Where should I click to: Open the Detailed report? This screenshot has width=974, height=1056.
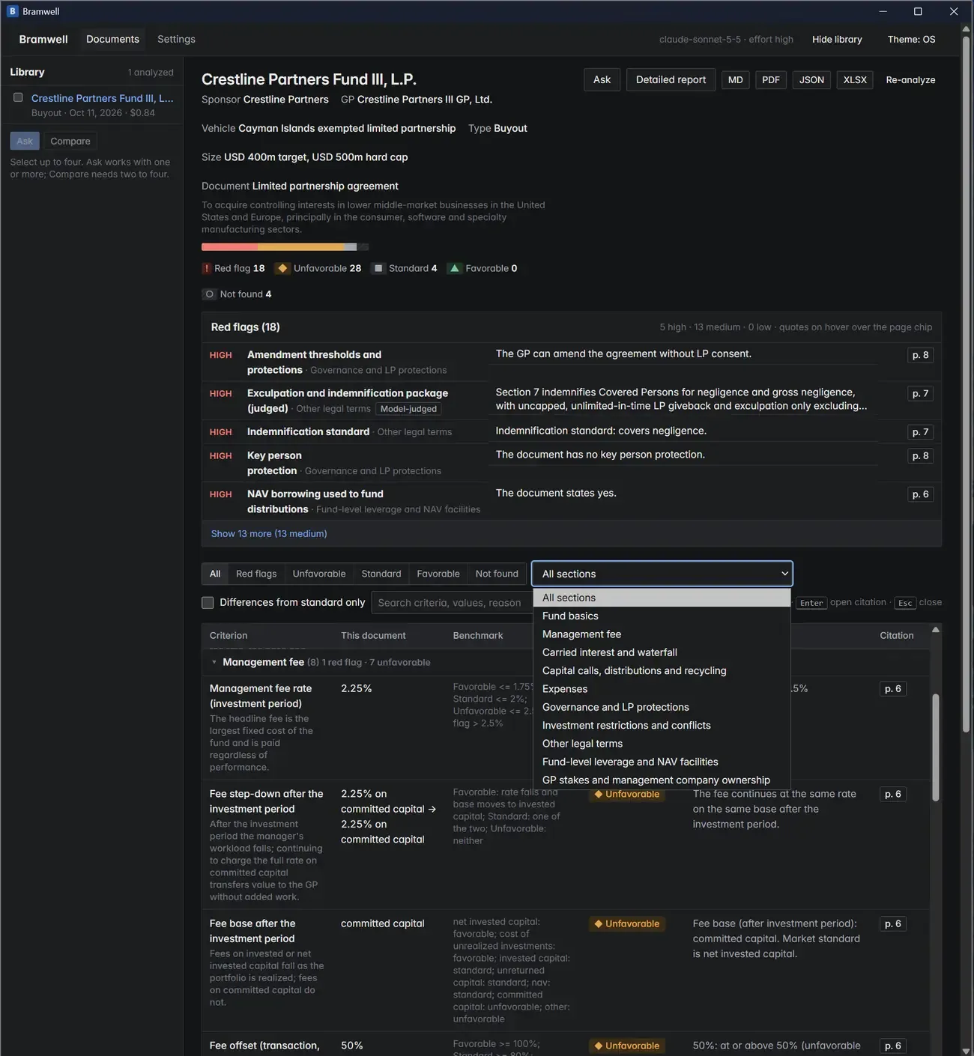pyautogui.click(x=671, y=80)
